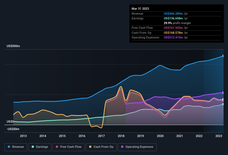Toggle the Cash From Op legend
Image resolution: width=228 pixels, height=155 pixels.
coord(101,147)
